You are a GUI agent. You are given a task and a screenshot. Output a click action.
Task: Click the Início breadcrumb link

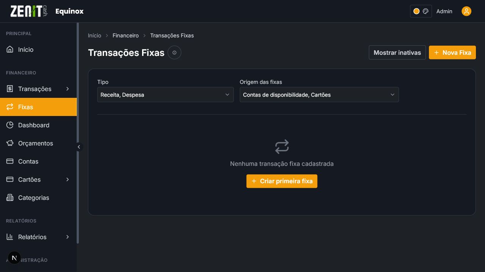(95, 36)
